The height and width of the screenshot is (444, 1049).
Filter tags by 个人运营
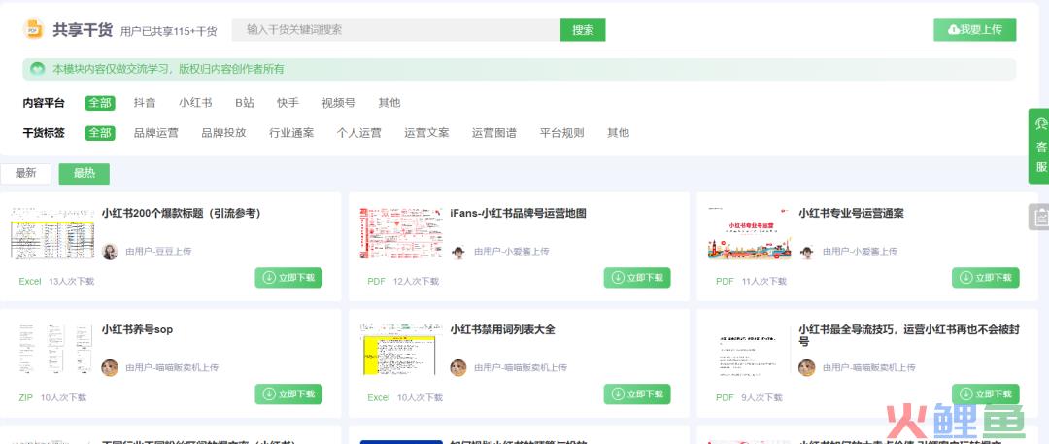(359, 133)
